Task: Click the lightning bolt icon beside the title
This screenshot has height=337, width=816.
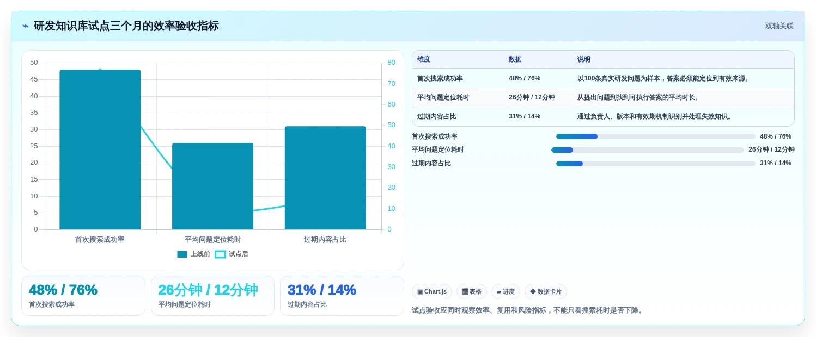Action: tap(26, 26)
